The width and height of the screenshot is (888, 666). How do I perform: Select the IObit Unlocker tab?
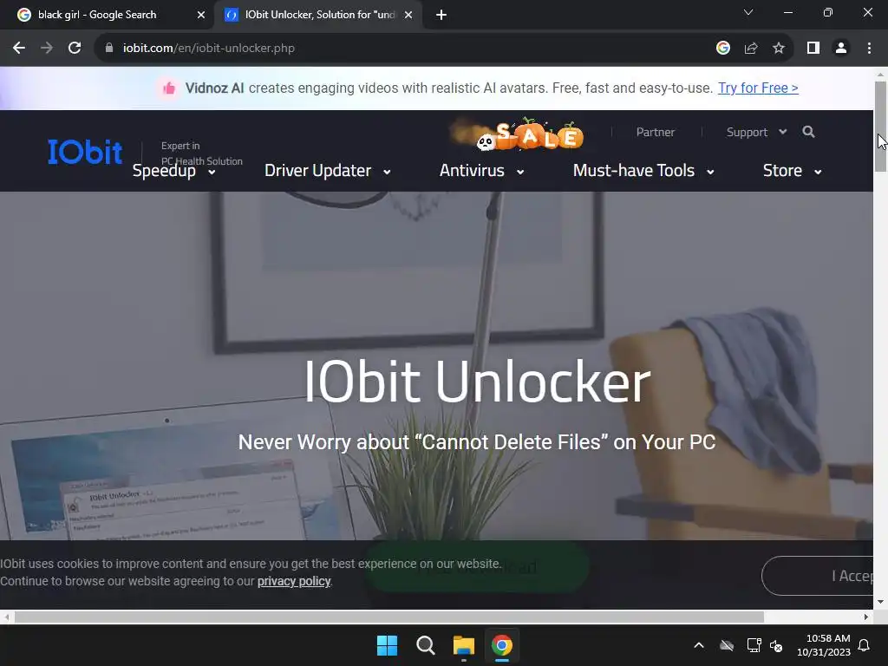click(318, 15)
